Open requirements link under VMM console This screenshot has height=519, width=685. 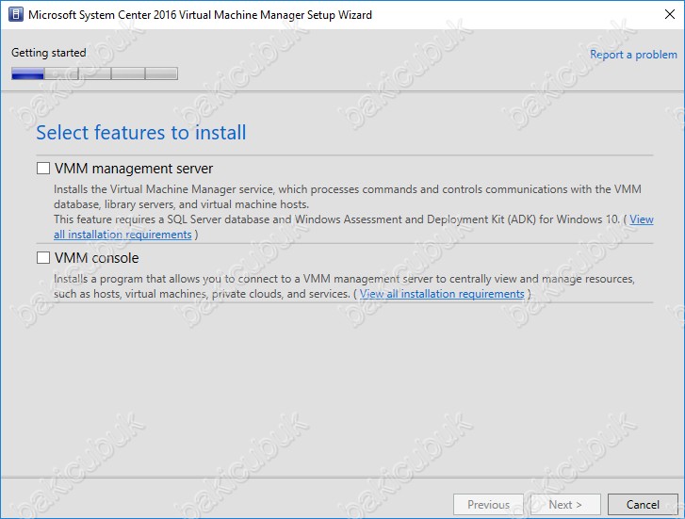coord(442,294)
